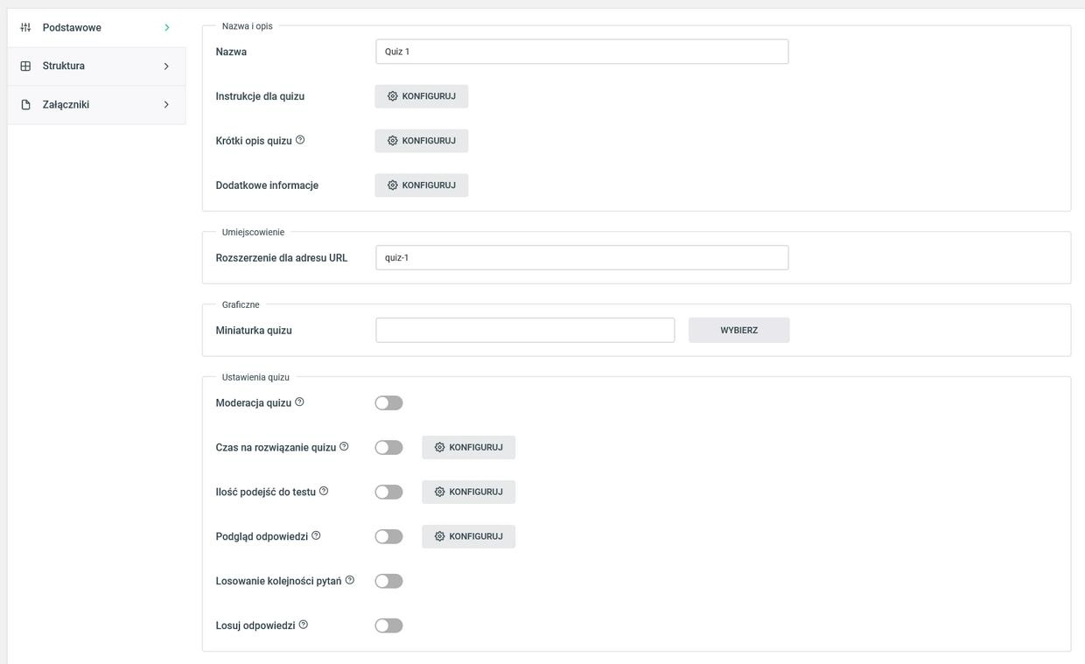
Task: Click the Umiejscowienie section heading
Action: point(253,232)
